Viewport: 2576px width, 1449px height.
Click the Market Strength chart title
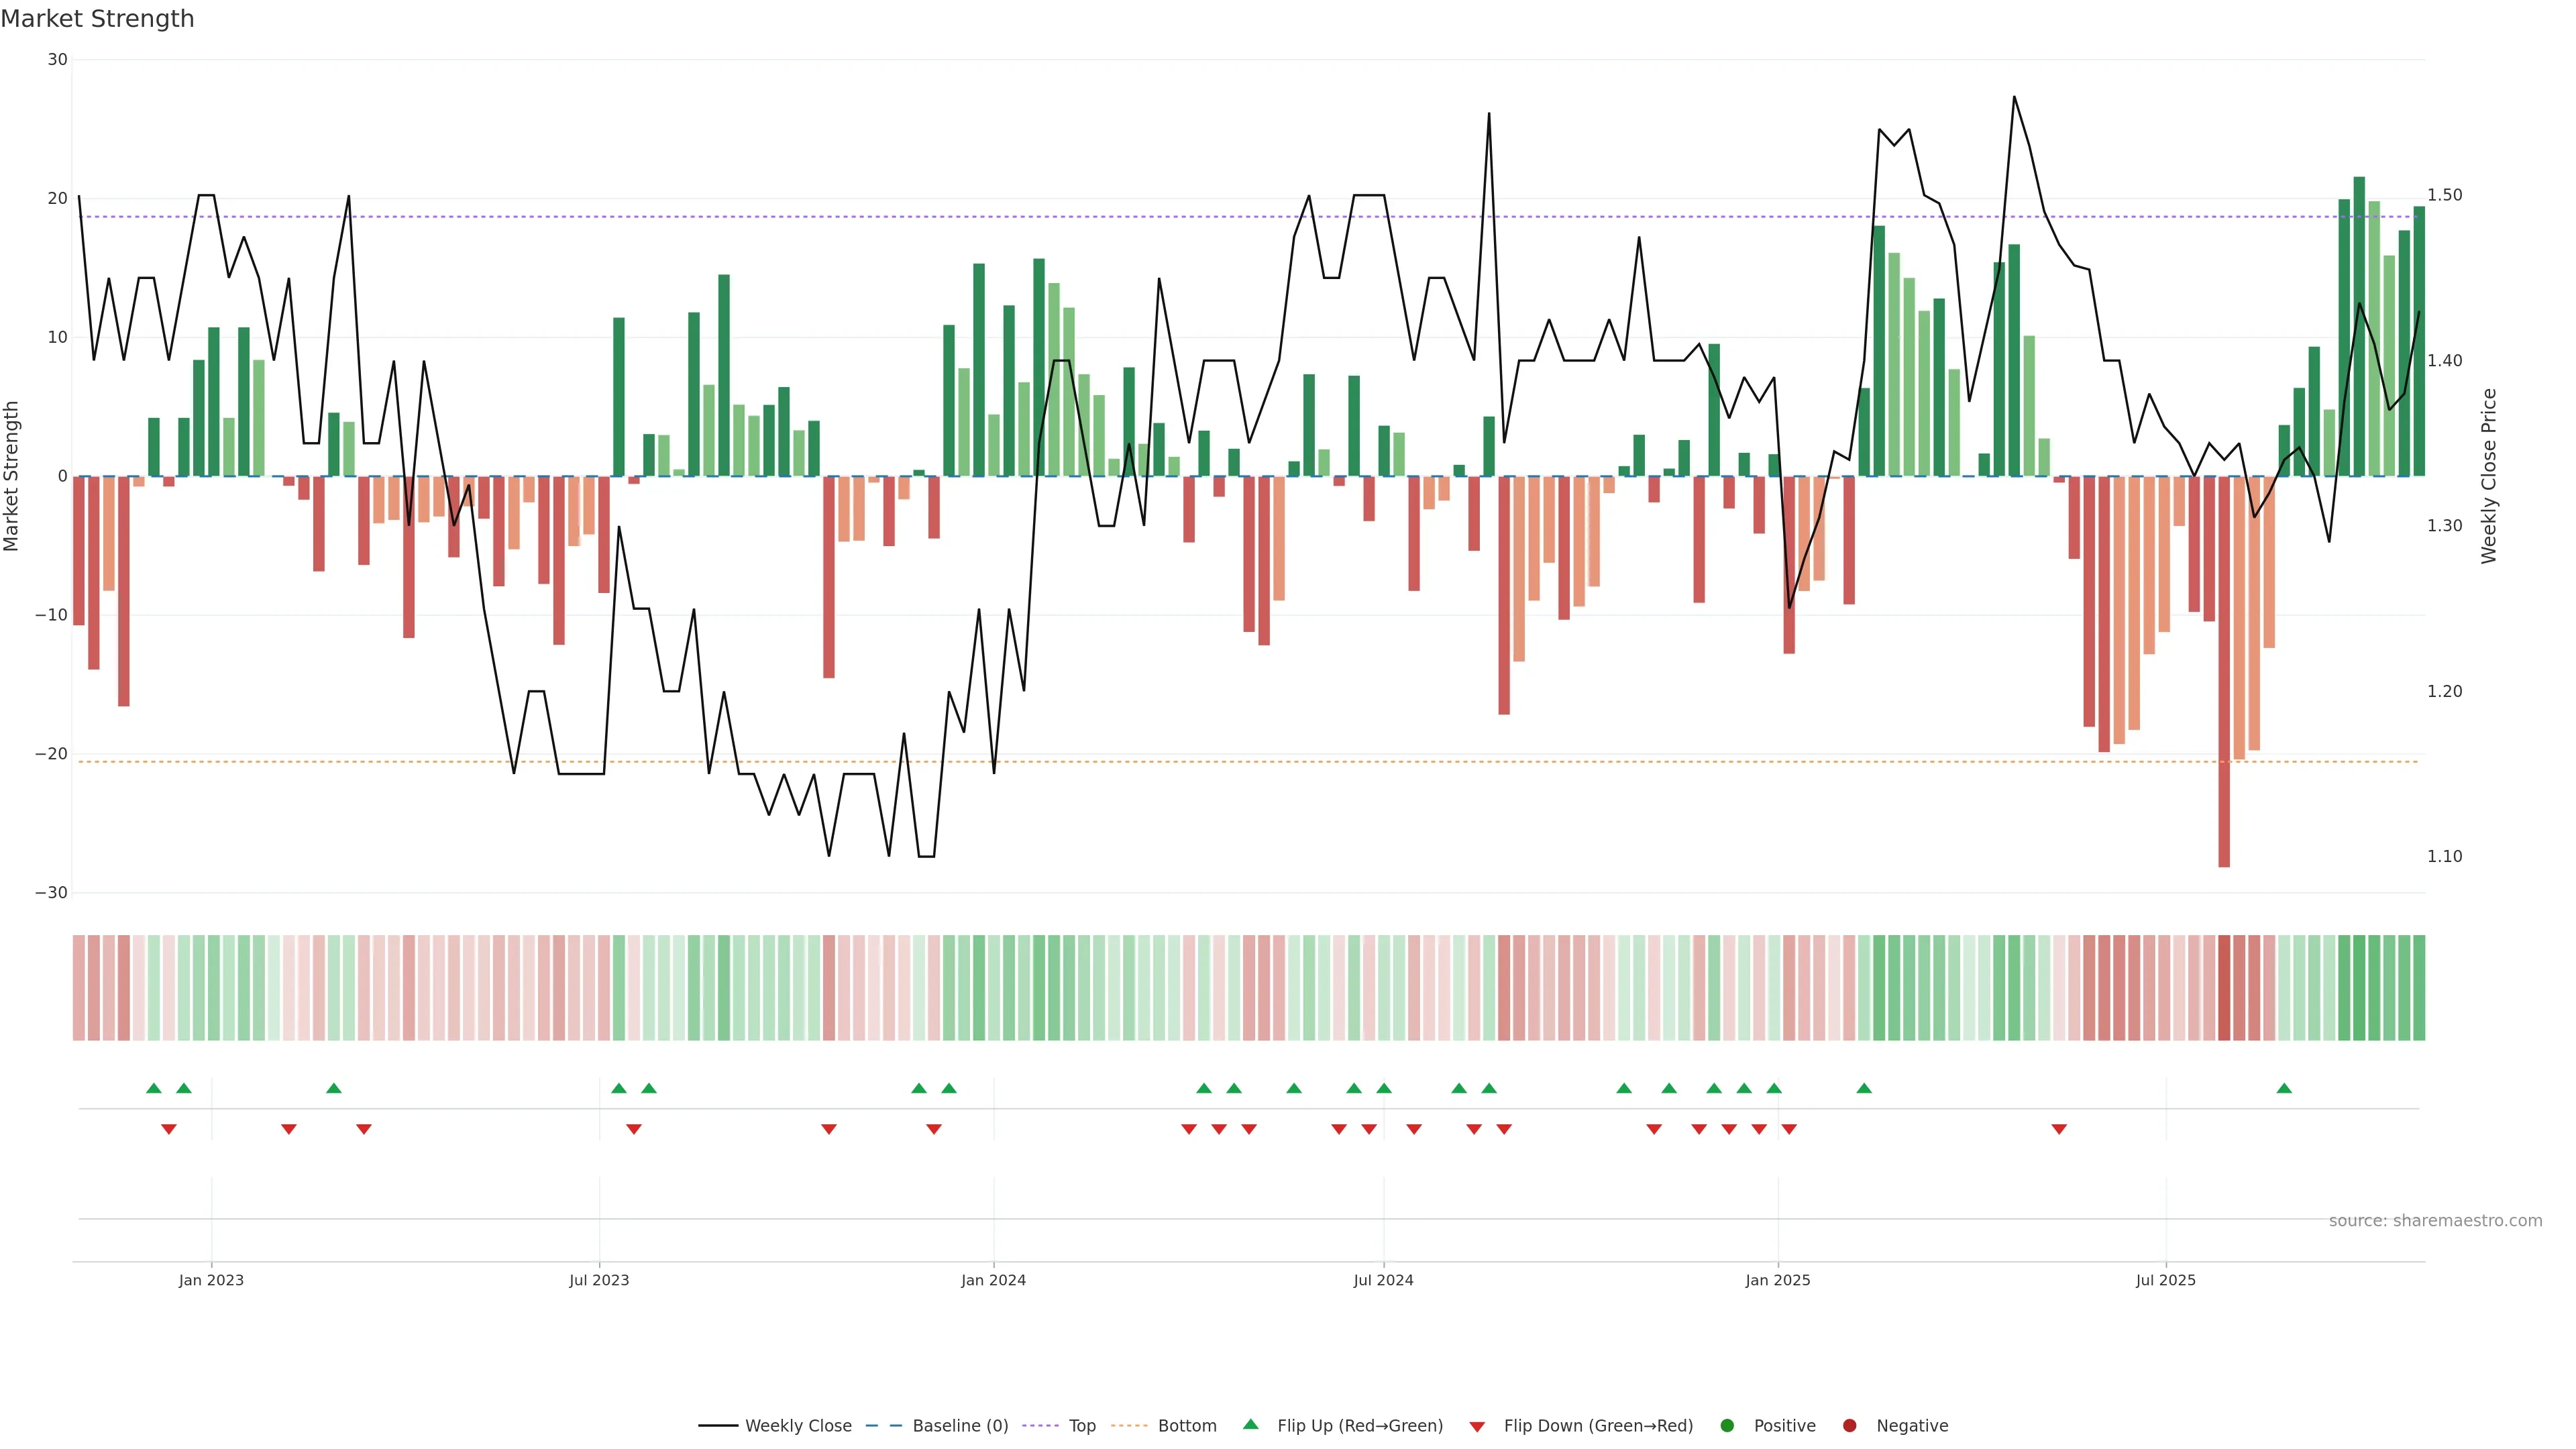(97, 19)
